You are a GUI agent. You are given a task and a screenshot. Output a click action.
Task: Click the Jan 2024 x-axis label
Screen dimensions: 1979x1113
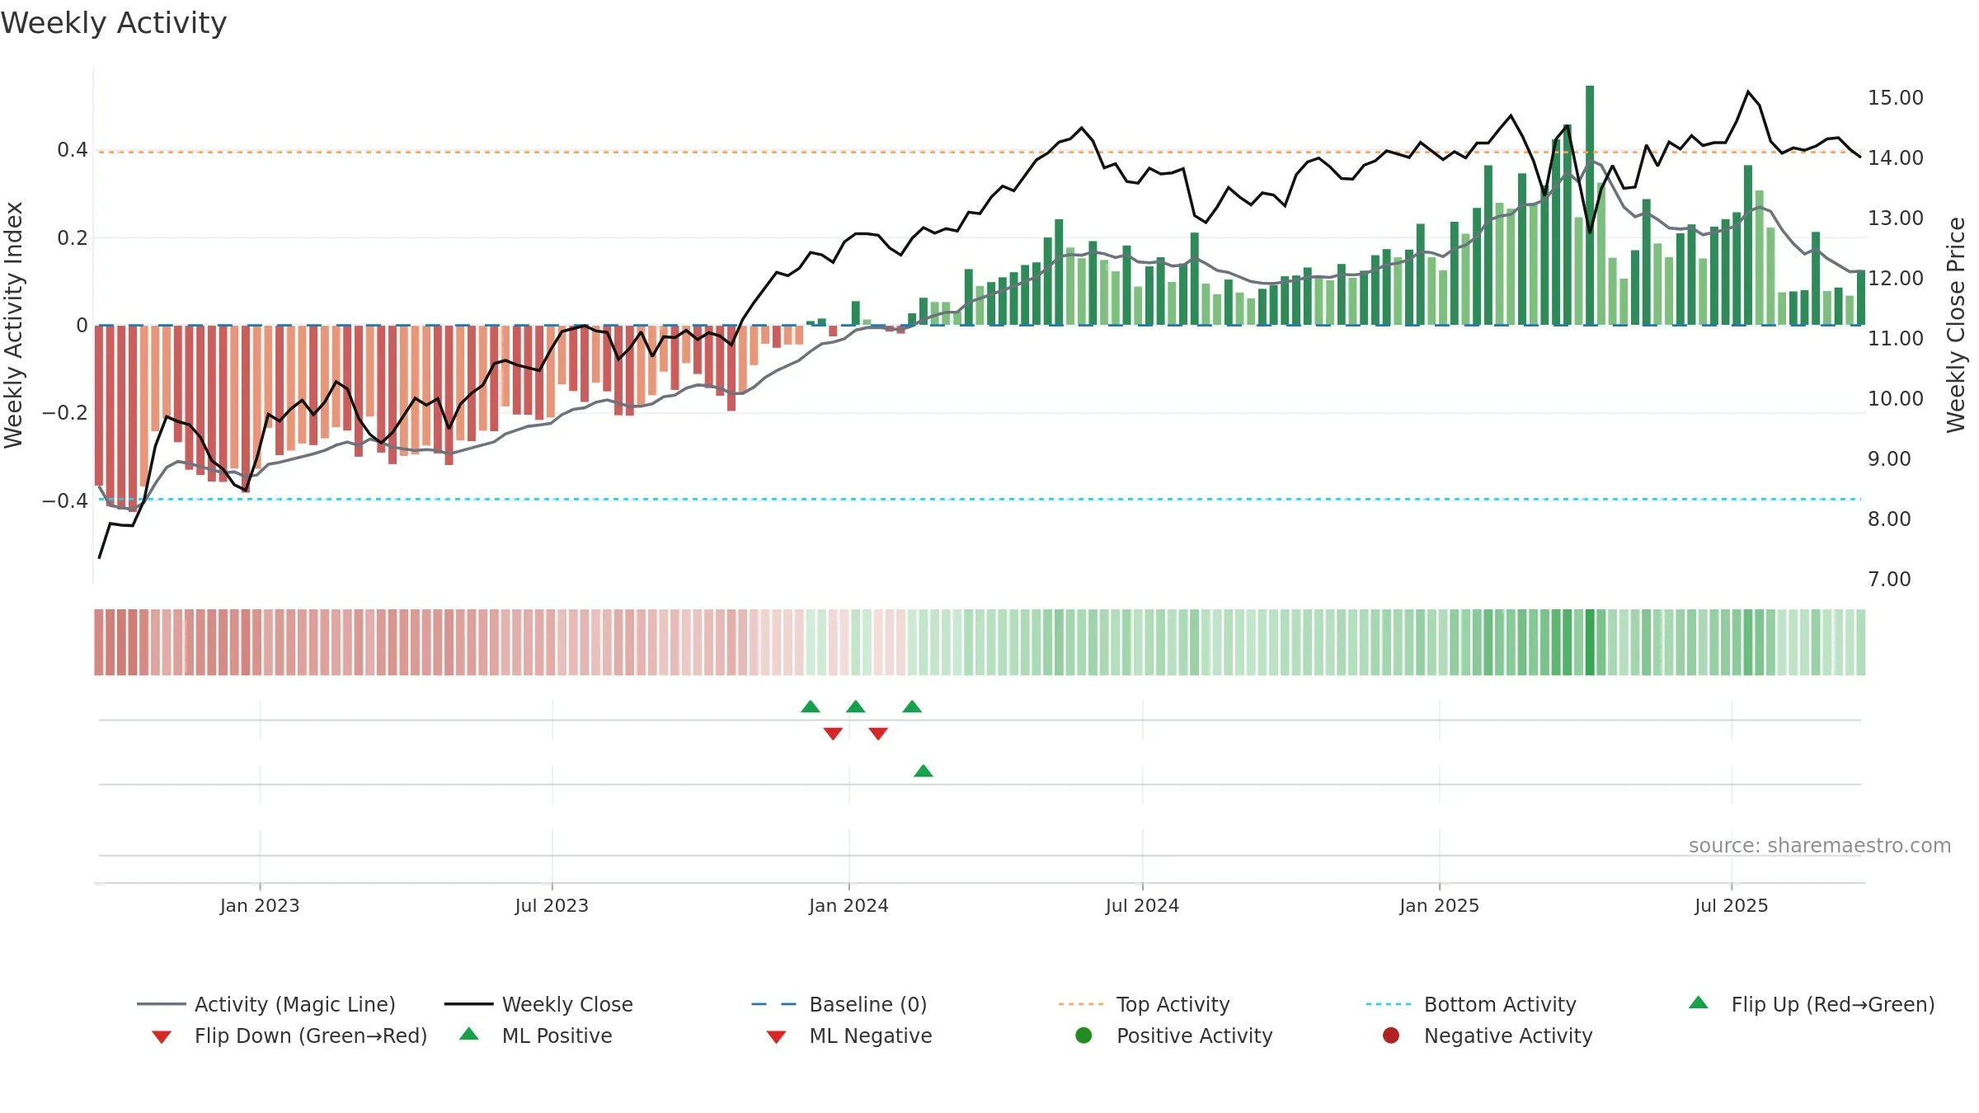[848, 905]
